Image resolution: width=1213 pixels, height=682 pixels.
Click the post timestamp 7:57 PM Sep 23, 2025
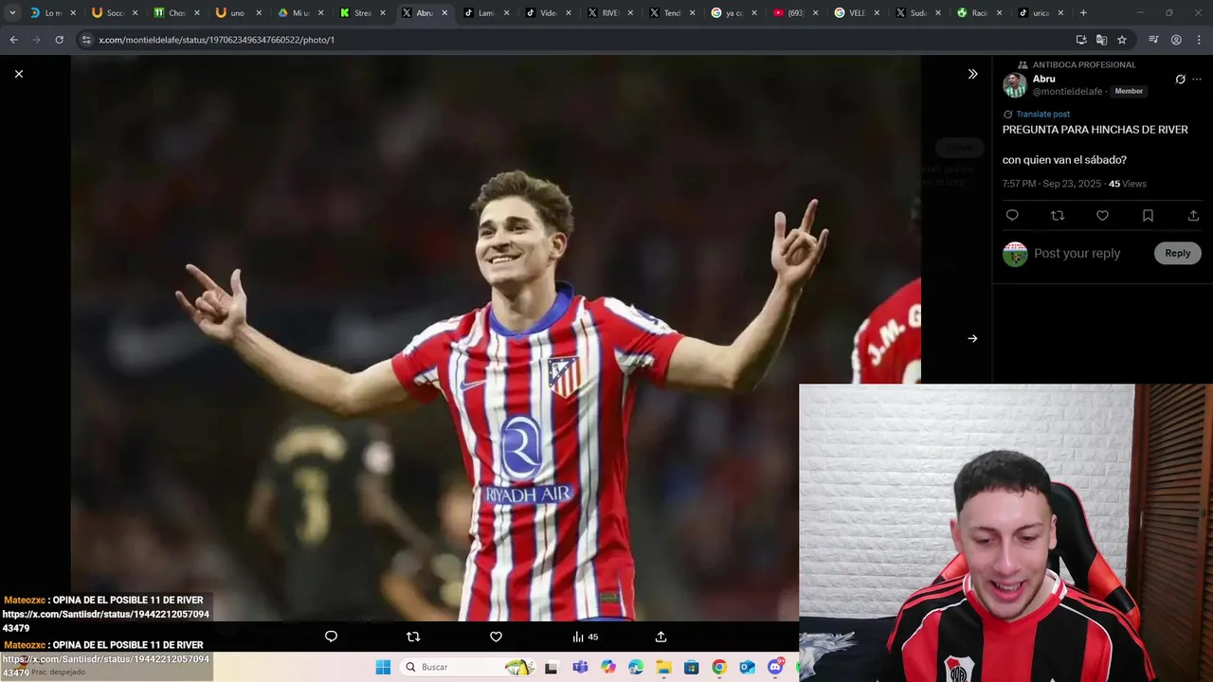1050,184
